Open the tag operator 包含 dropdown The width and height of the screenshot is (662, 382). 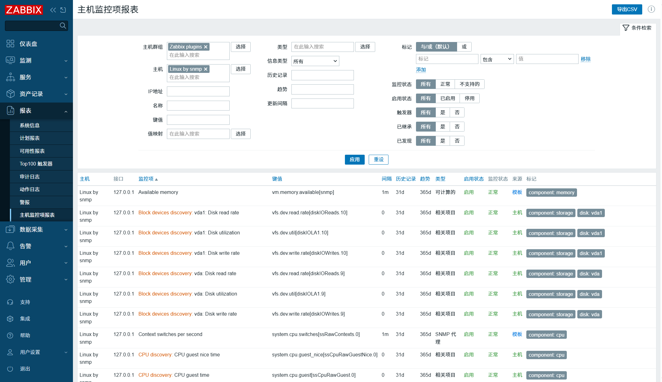point(497,59)
